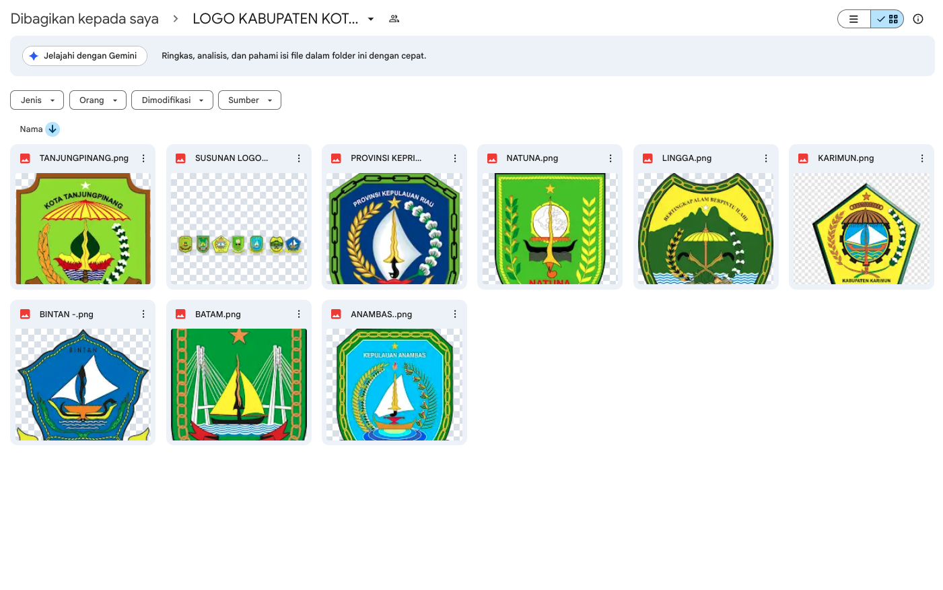
Task: Click image file icon beside KARIMUN.png
Action: pyautogui.click(x=803, y=158)
